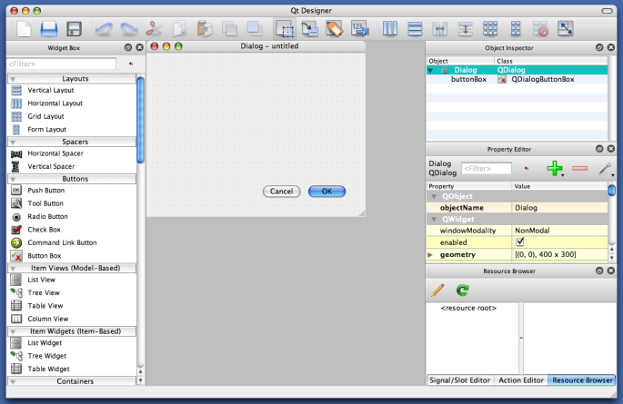Collapse the Item Views (Model-Based) category
The height and width of the screenshot is (404, 623).
[13, 269]
